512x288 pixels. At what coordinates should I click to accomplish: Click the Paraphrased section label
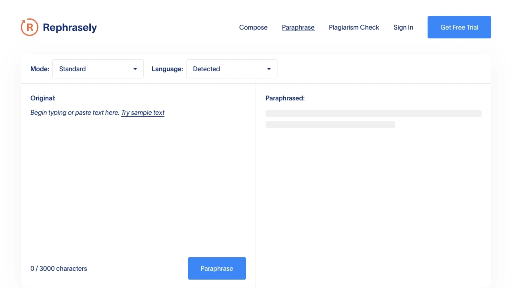[285, 98]
